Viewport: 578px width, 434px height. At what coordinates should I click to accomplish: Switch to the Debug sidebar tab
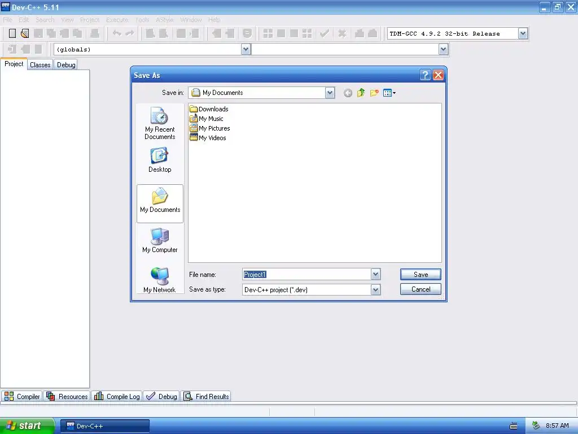point(66,64)
